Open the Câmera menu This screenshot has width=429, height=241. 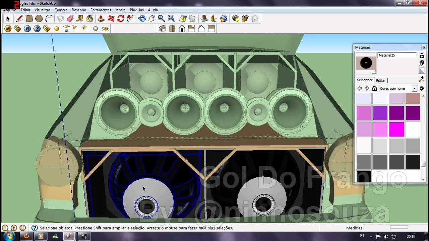pyautogui.click(x=61, y=10)
